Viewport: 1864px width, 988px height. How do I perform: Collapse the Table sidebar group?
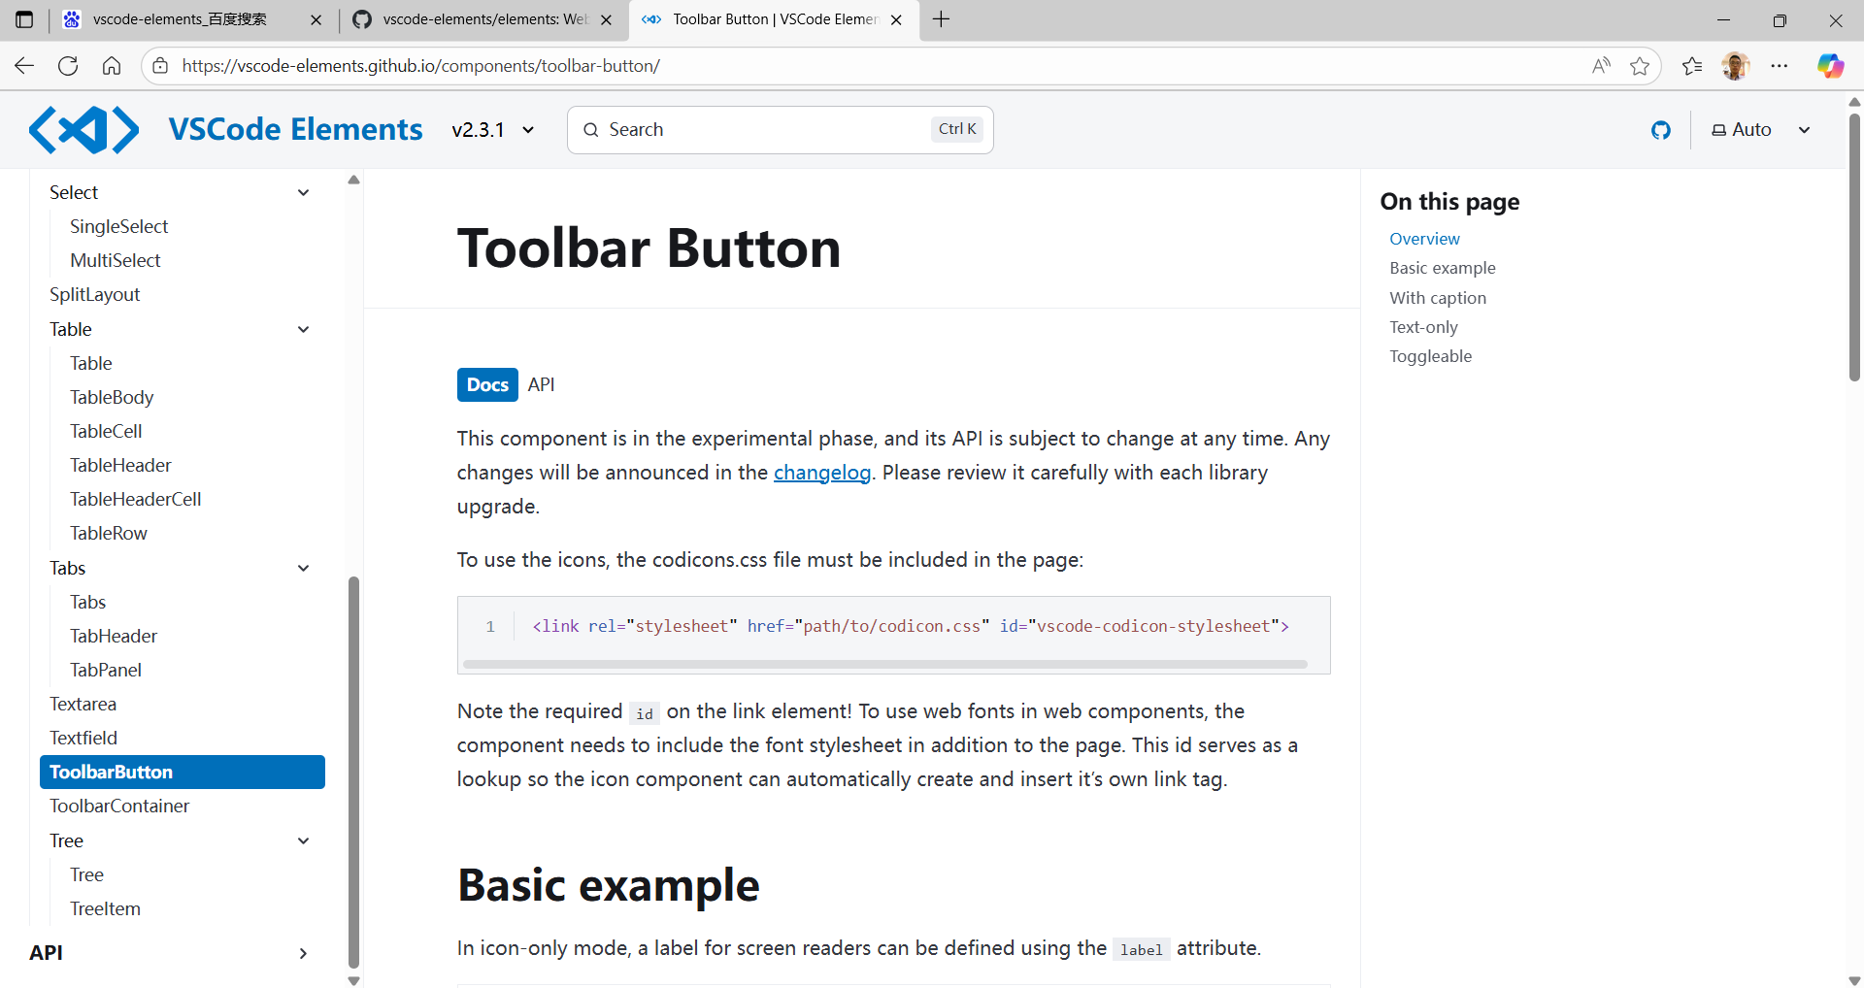tap(303, 330)
